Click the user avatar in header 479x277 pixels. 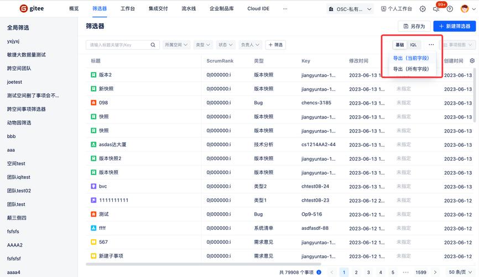tap(465, 8)
